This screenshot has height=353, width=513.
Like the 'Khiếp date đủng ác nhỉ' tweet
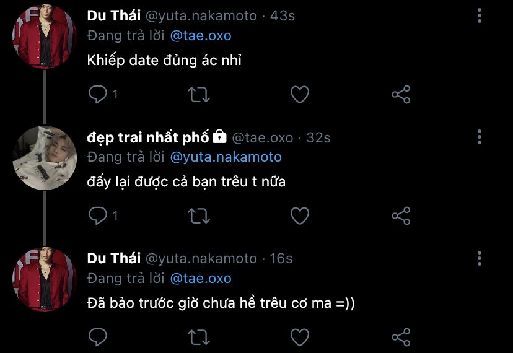pyautogui.click(x=300, y=94)
